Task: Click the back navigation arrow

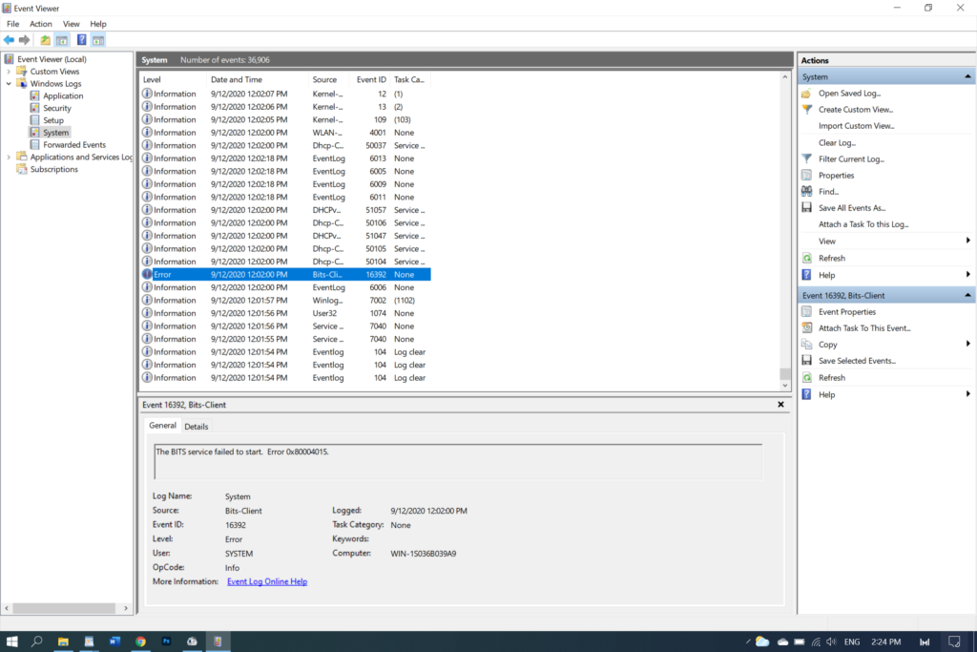Action: (9, 40)
